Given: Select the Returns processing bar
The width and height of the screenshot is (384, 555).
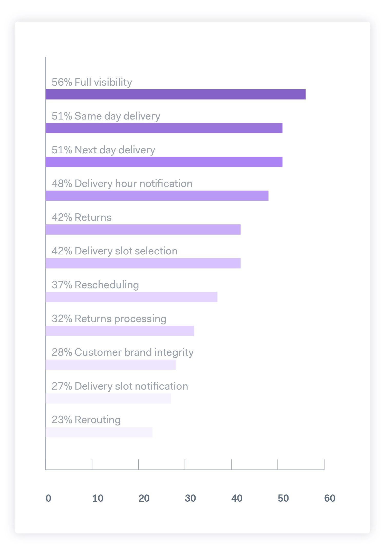Looking at the screenshot, I should [120, 331].
